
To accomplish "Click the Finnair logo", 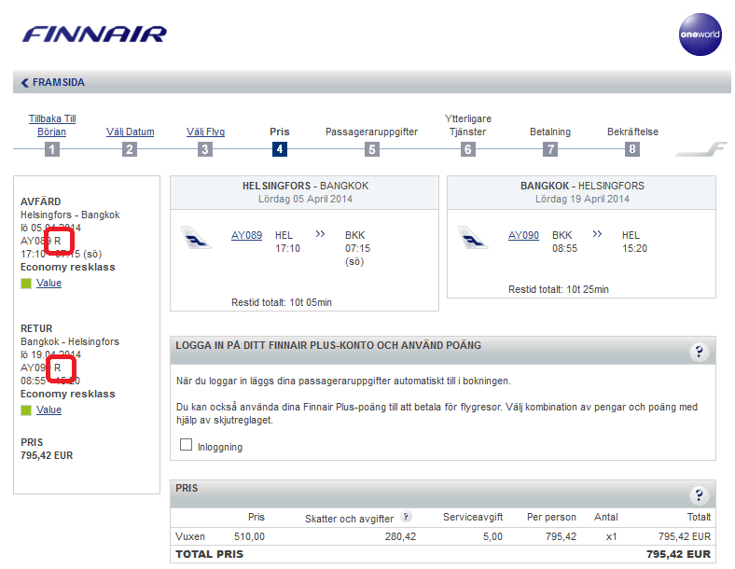I will (94, 35).
